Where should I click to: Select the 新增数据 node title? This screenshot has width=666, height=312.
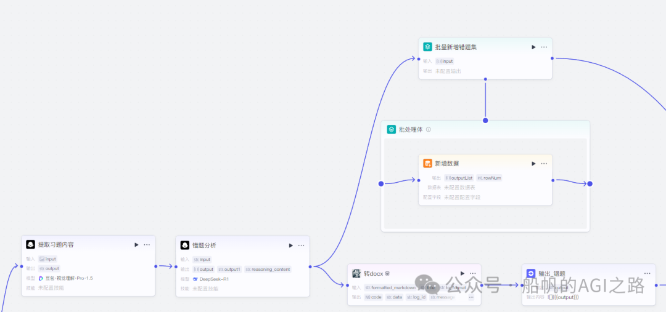447,164
